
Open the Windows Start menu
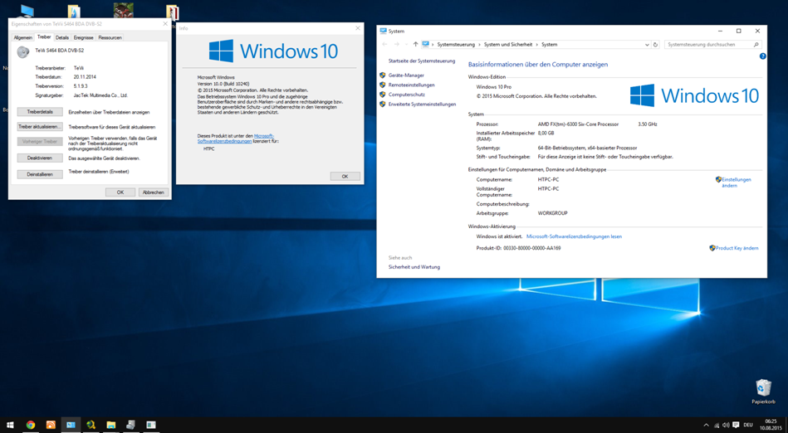tap(10, 425)
